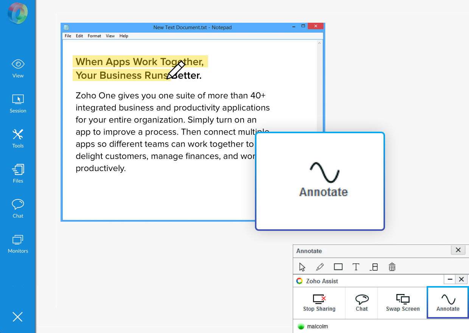Select the pencil draw tool in the Annotate toolbar

(320, 267)
